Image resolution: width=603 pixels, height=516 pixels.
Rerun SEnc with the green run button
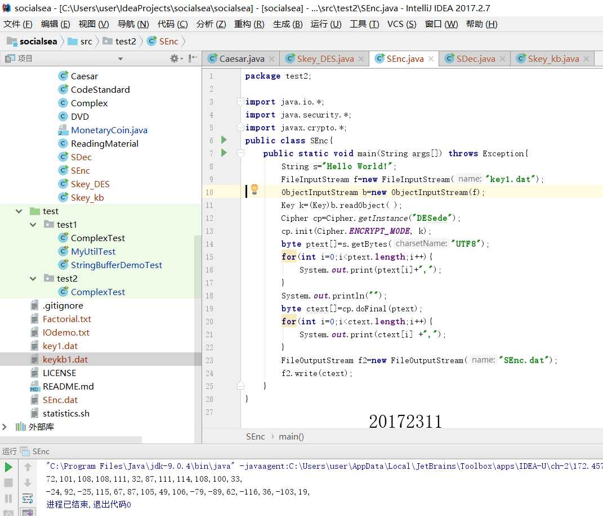point(8,467)
